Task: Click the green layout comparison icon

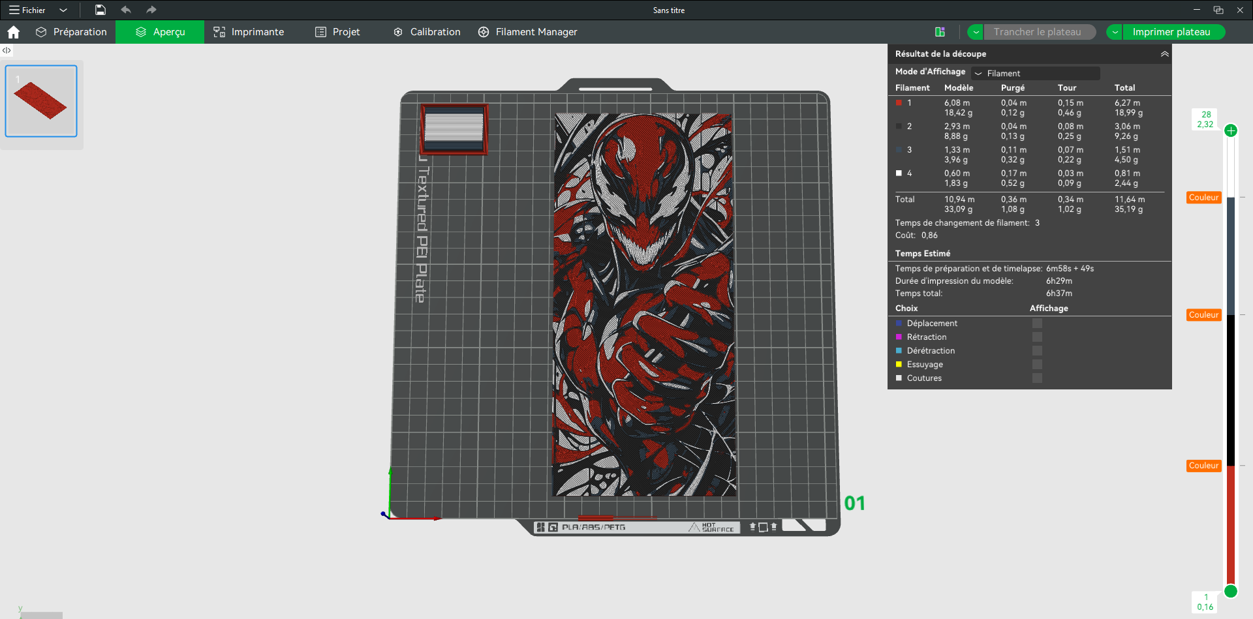Action: click(940, 32)
